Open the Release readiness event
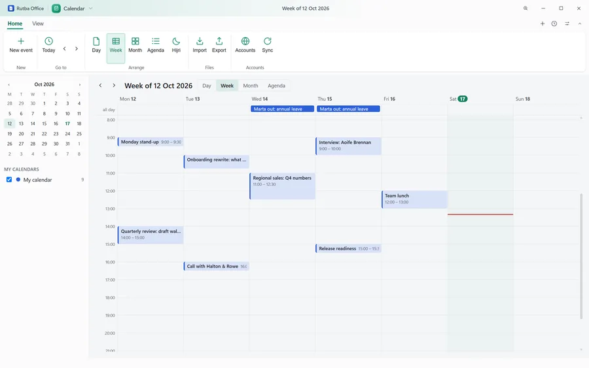 (x=349, y=248)
